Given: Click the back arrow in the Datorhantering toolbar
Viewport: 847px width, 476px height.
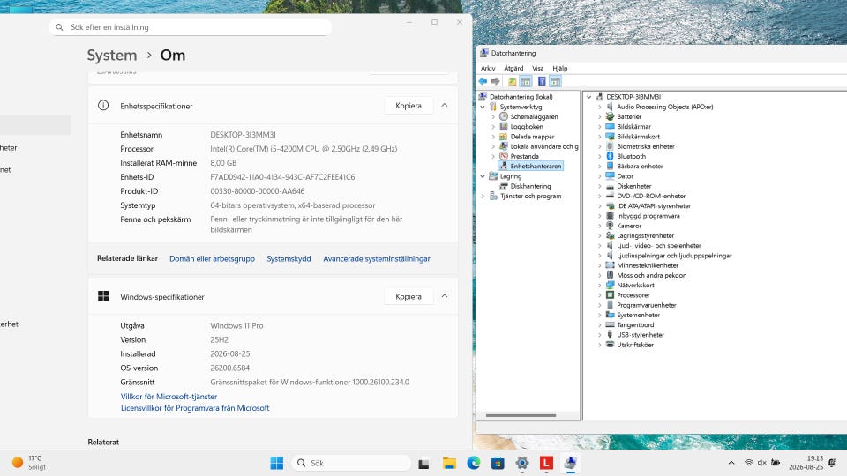Looking at the screenshot, I should (483, 81).
